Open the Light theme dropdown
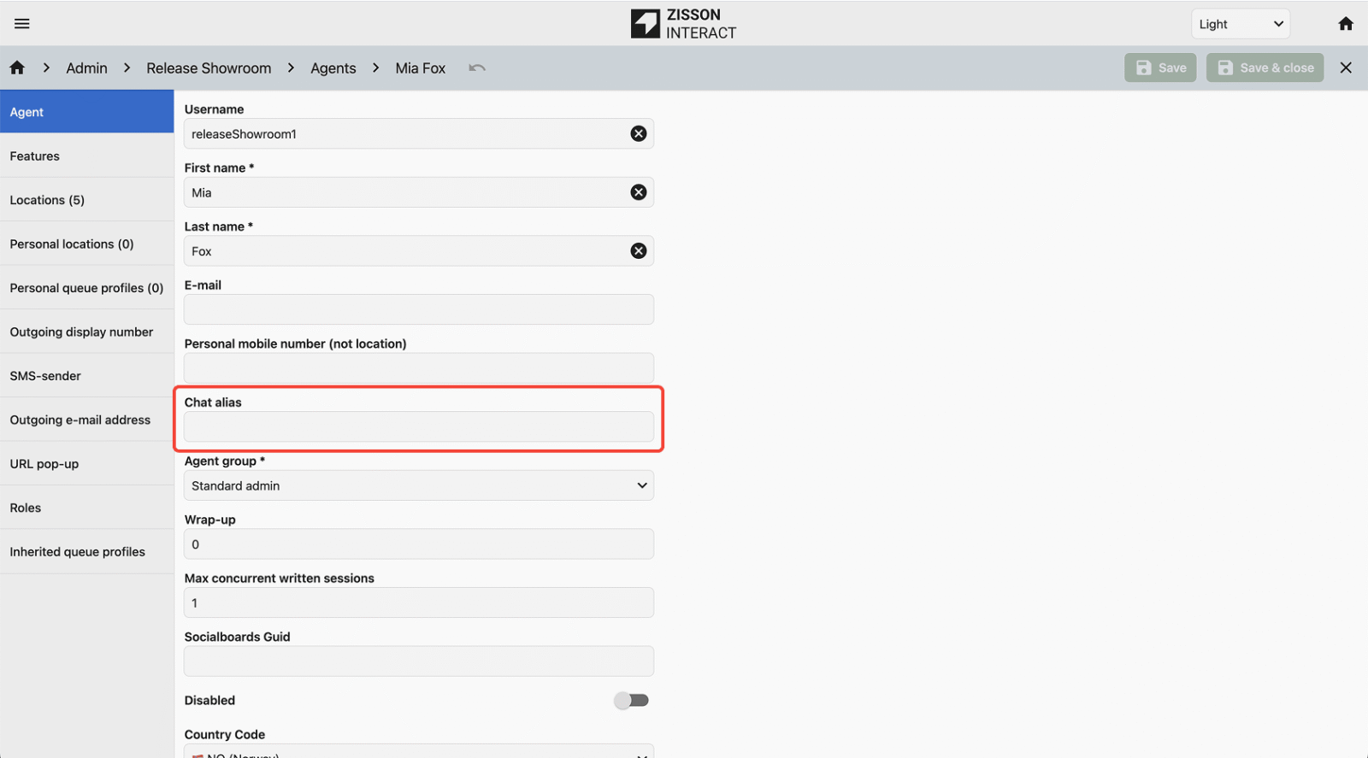Viewport: 1368px width, 758px height. pyautogui.click(x=1240, y=24)
